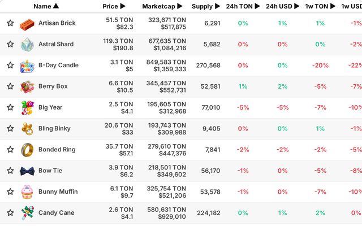
Task: Open the Big Year 2025 icon
Action: click(x=28, y=108)
